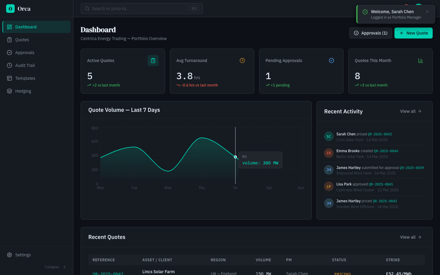Click the REGION column header
Viewport: 440px width, 275px height.
click(218, 260)
